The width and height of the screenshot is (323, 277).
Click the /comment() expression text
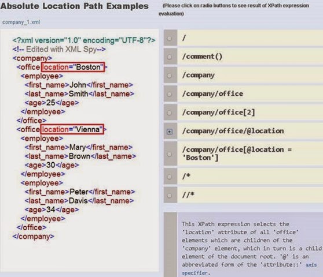(202, 56)
